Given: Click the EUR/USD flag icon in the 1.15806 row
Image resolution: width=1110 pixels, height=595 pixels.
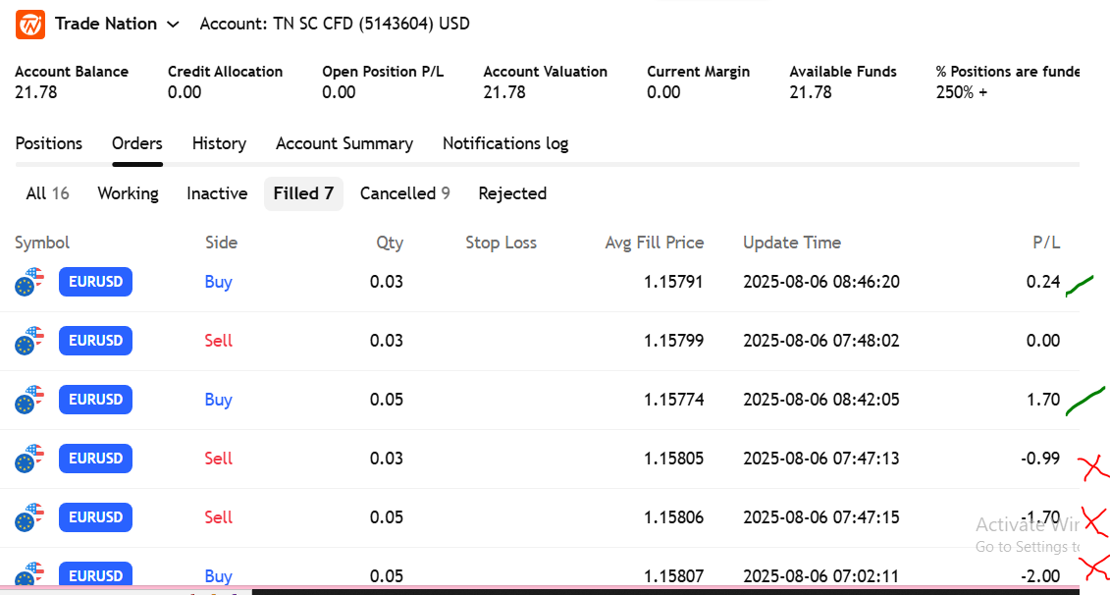Looking at the screenshot, I should (30, 518).
